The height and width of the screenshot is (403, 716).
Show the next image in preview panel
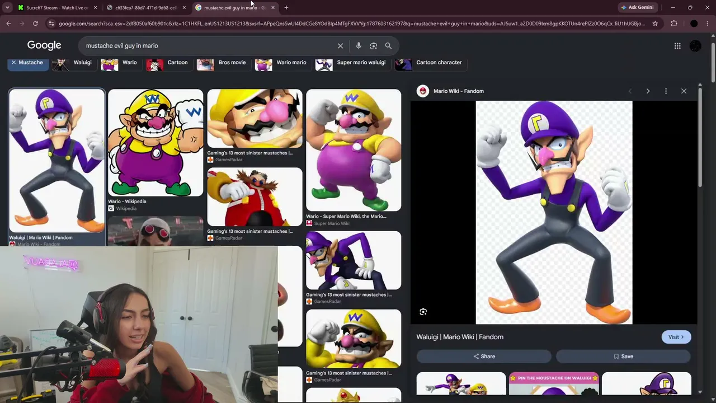click(x=648, y=91)
